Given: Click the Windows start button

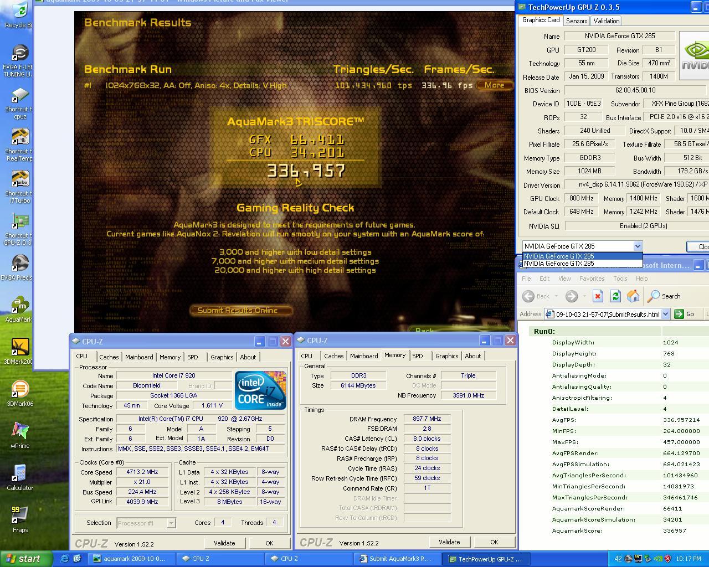Looking at the screenshot, I should (x=25, y=559).
